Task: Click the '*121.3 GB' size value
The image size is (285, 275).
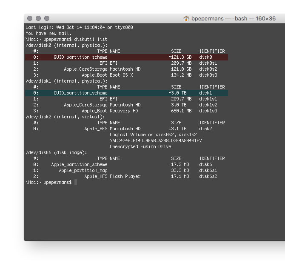Action: pyautogui.click(x=180, y=57)
